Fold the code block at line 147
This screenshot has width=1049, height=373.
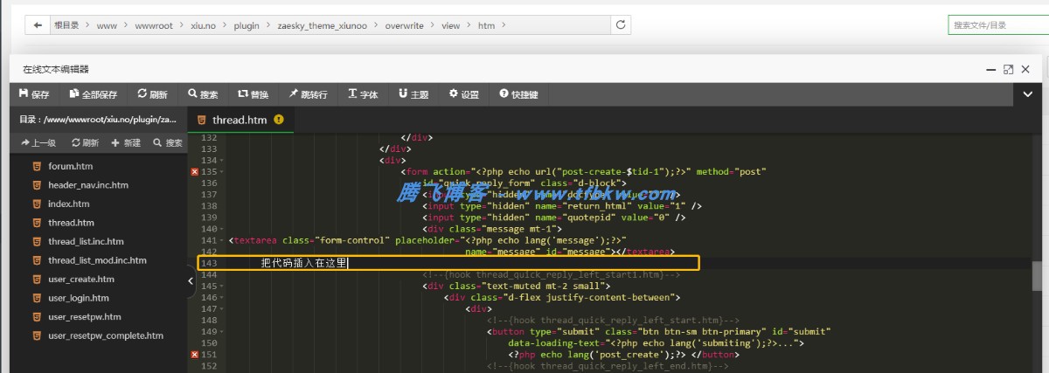221,308
